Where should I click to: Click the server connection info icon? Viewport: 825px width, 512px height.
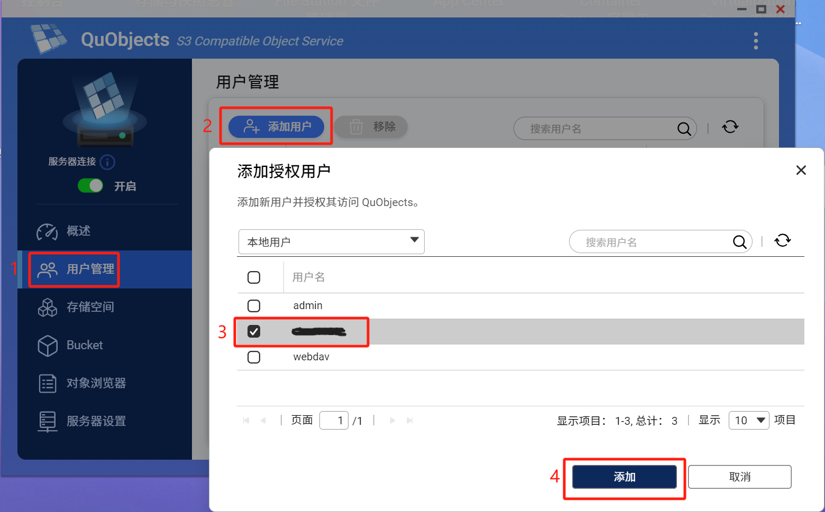pyautogui.click(x=107, y=162)
